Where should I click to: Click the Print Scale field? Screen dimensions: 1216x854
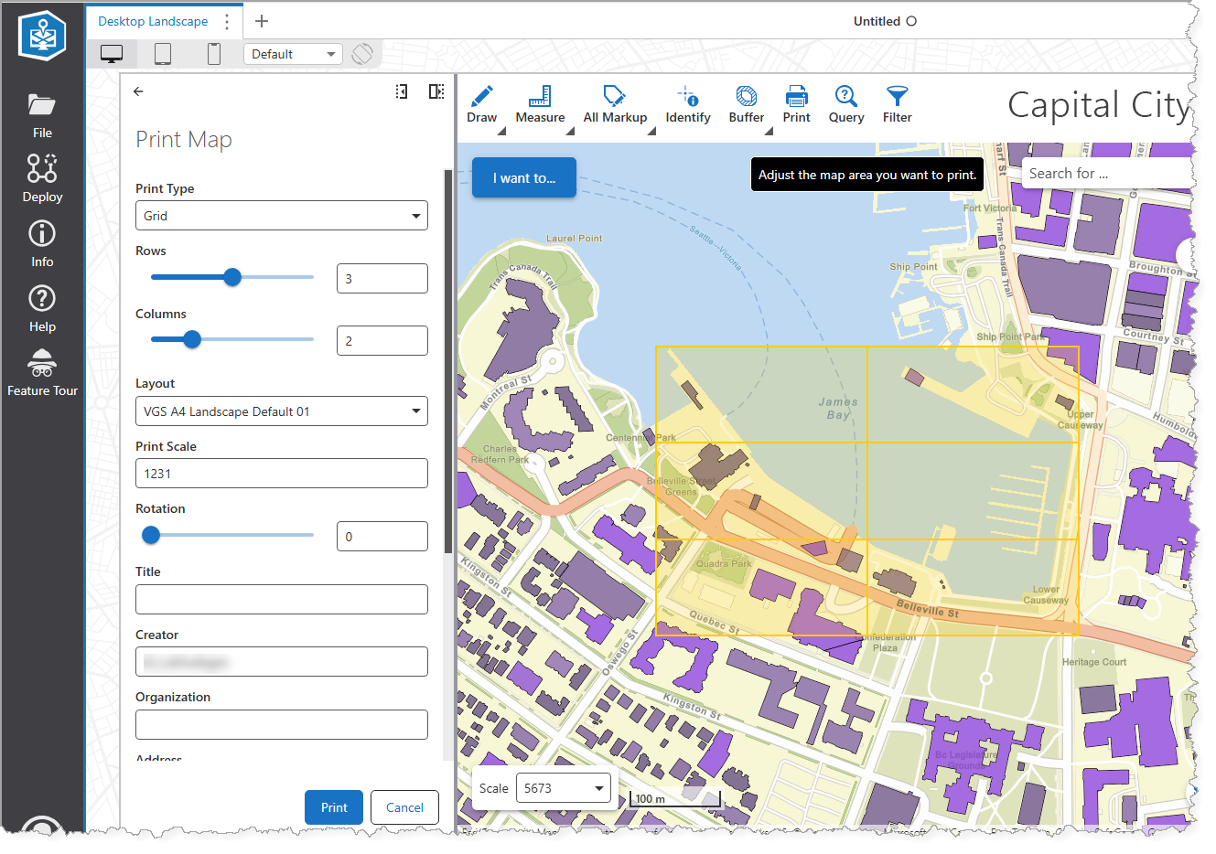tap(282, 474)
